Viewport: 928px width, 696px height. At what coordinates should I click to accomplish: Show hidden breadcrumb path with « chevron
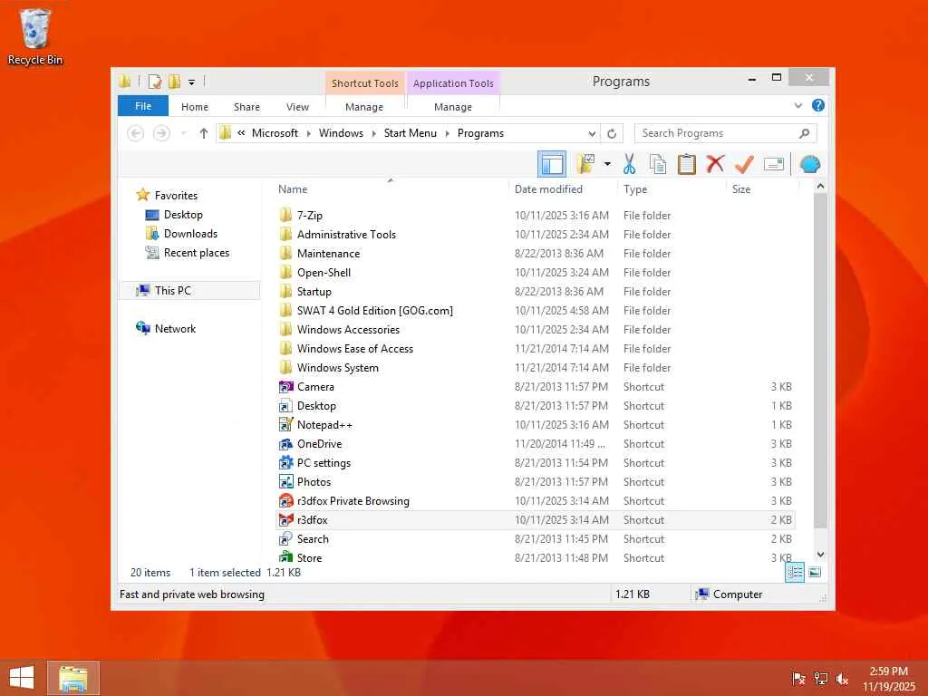click(241, 133)
